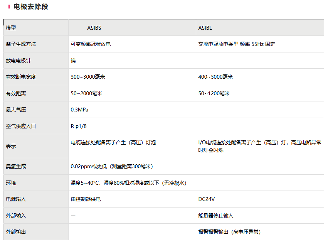Select the 离子生成方法 row label
The height and width of the screenshot is (243, 328).
21,44
